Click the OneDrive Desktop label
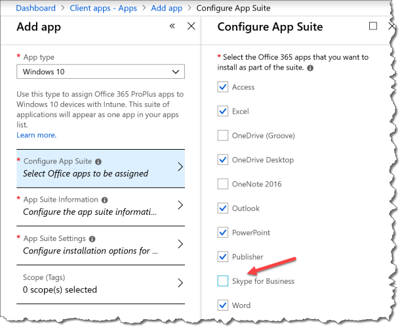The width and height of the screenshot is (404, 331). (x=263, y=160)
